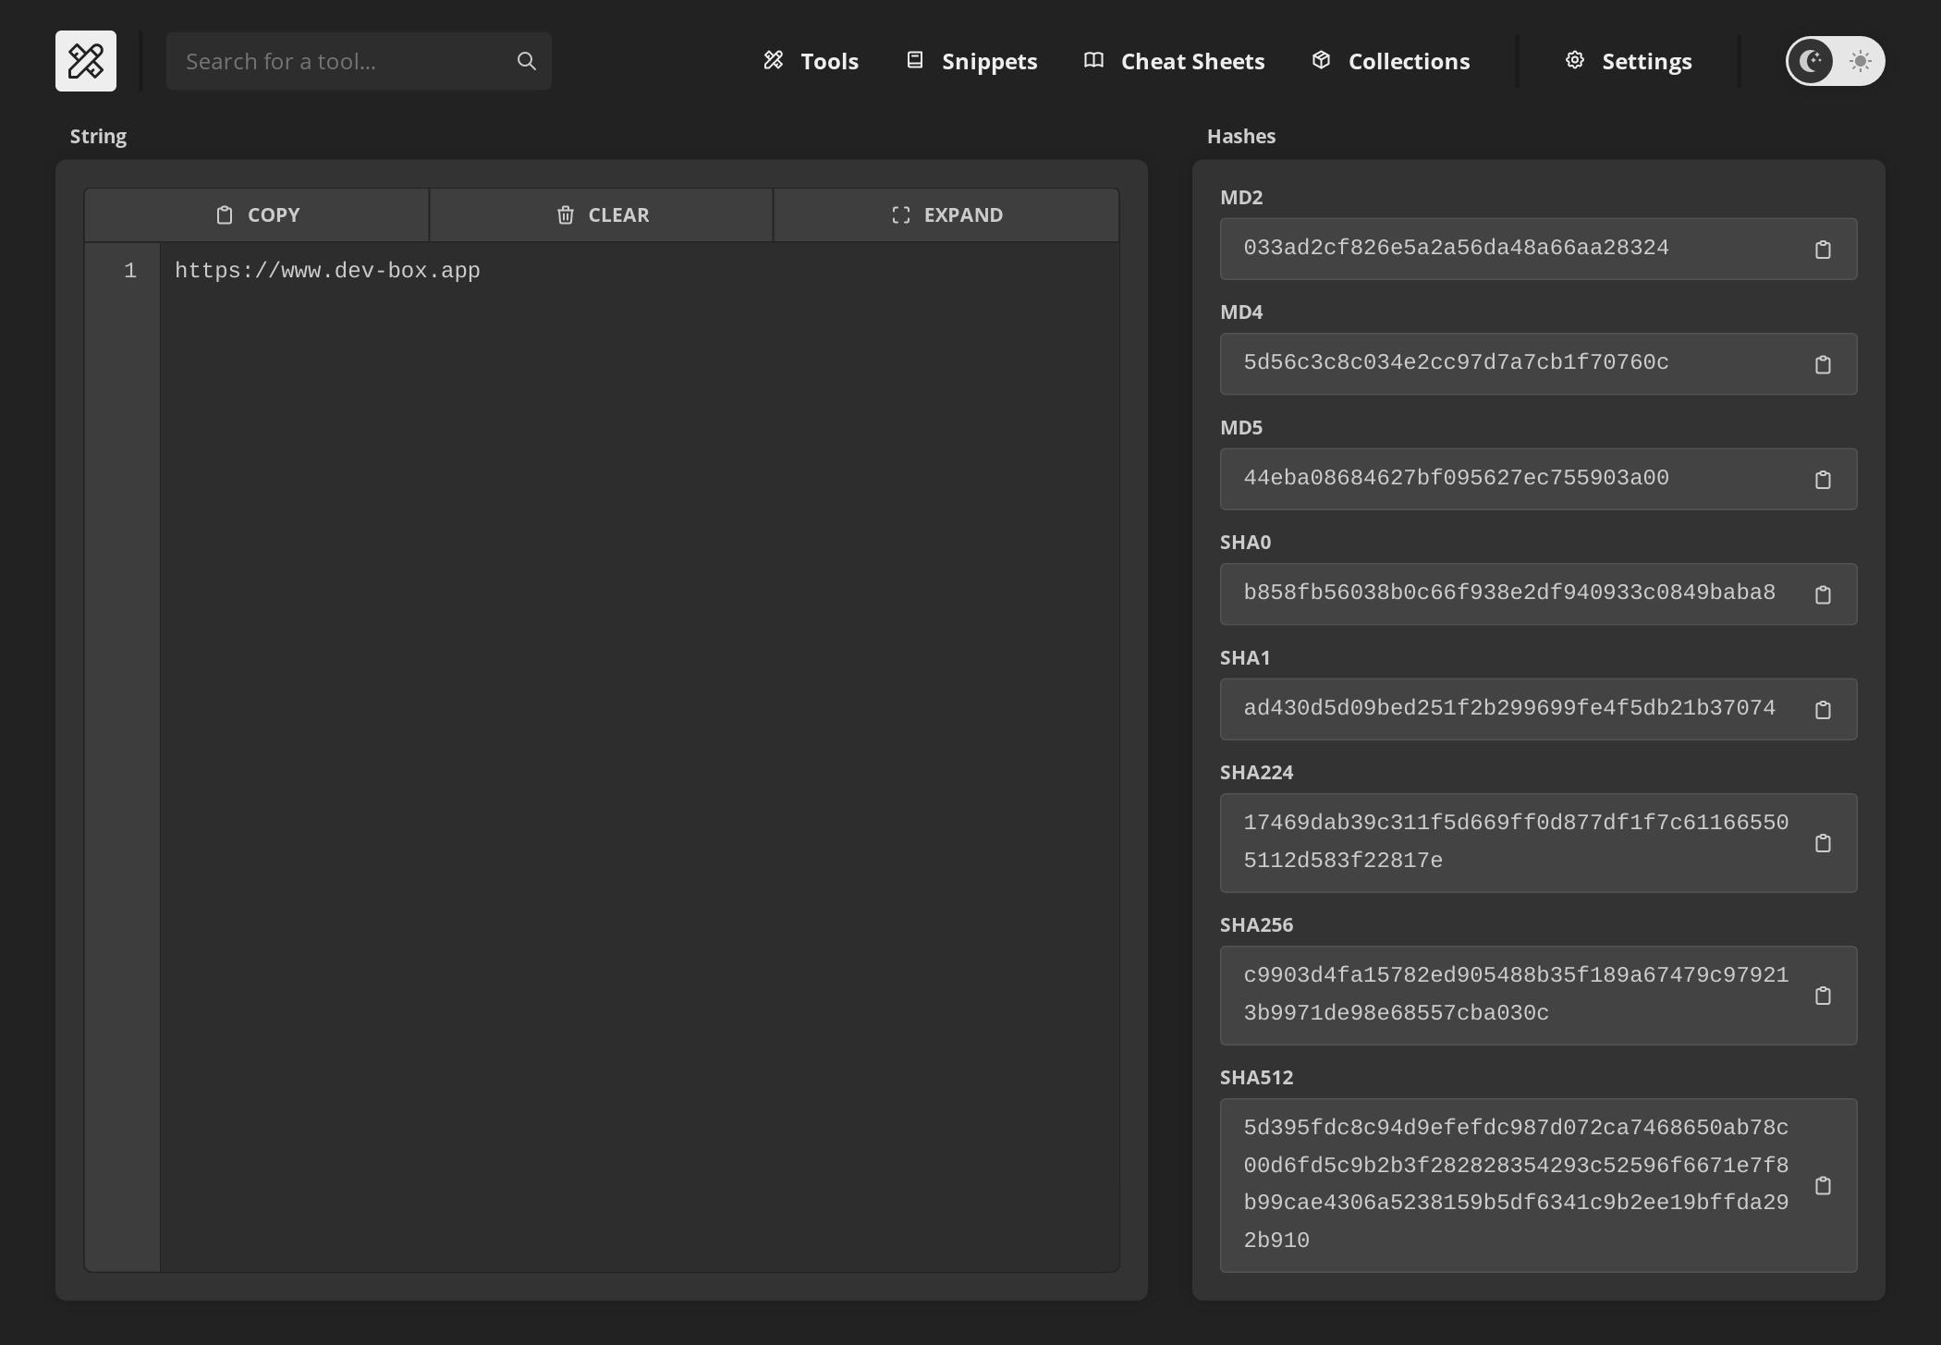
Task: Click the Tools wand icon
Action: coord(774,60)
